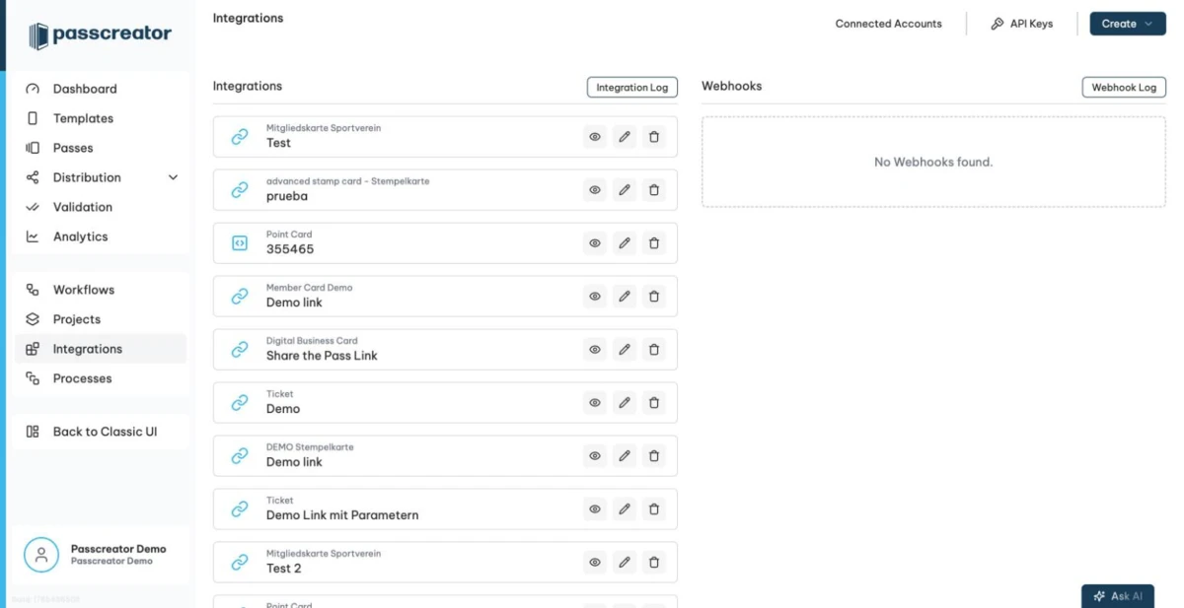Select the 'Demo Link mit Parametern' title text

(342, 515)
